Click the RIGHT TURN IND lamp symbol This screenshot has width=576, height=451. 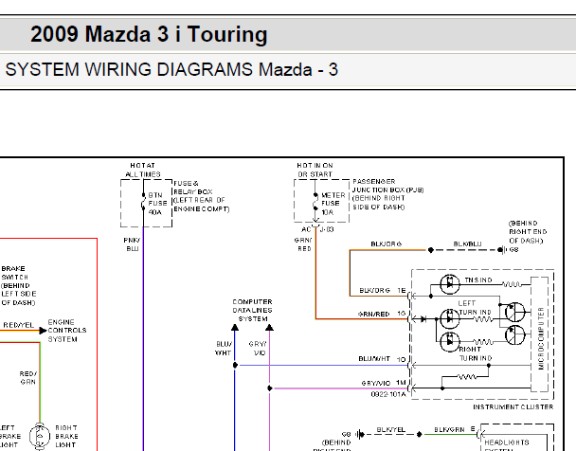click(x=450, y=341)
